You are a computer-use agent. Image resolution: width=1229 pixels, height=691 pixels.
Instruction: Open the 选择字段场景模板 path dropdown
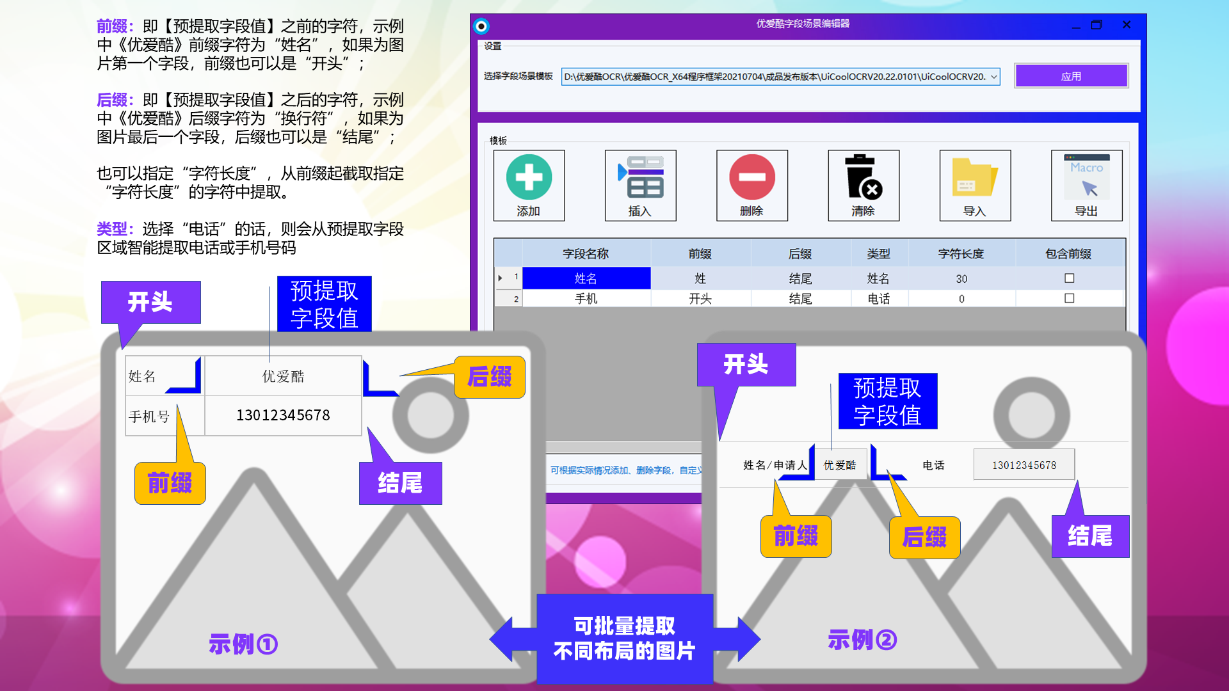click(993, 77)
